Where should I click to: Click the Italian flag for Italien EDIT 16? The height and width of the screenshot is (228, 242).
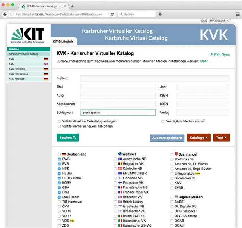coord(120,216)
